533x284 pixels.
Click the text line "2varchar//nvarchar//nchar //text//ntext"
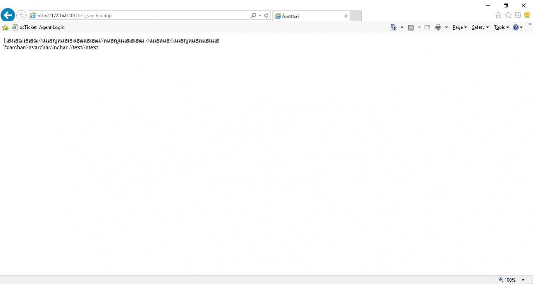(x=51, y=48)
